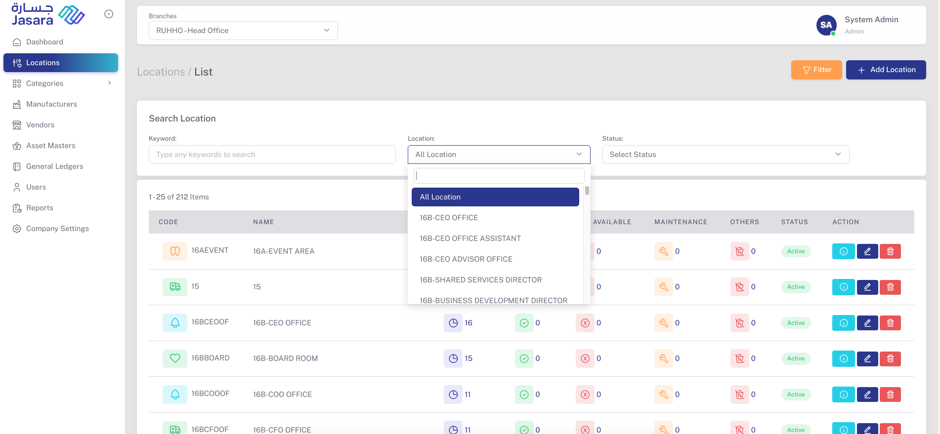This screenshot has height=434, width=940.
Task: Click the info icon for 16AEVENT row
Action: tap(843, 251)
